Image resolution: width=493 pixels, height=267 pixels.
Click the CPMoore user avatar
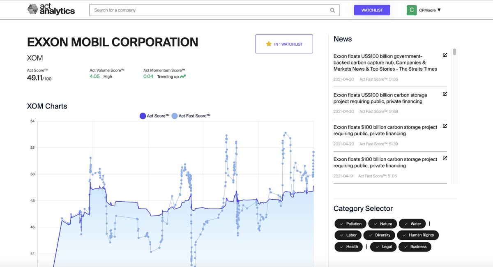pos(412,10)
